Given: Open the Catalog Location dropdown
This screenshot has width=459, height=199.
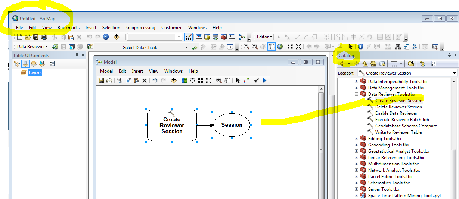Looking at the screenshot, I should point(454,73).
